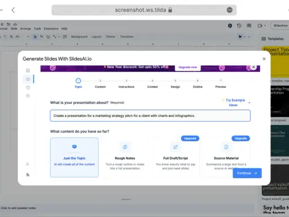This screenshot has width=289, height=217.
Task: Click the active generate-slides sidebar icon
Action: pos(28,79)
